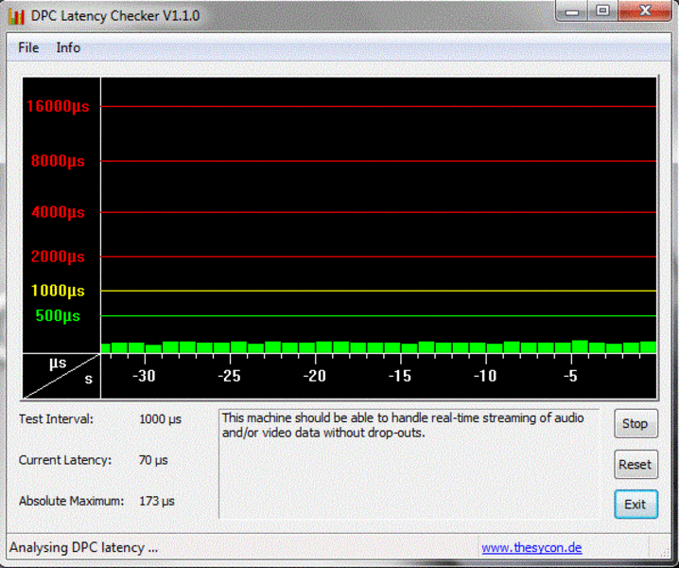Open the www.thesycon.de link
Viewport: 679px width, 568px height.
[531, 548]
